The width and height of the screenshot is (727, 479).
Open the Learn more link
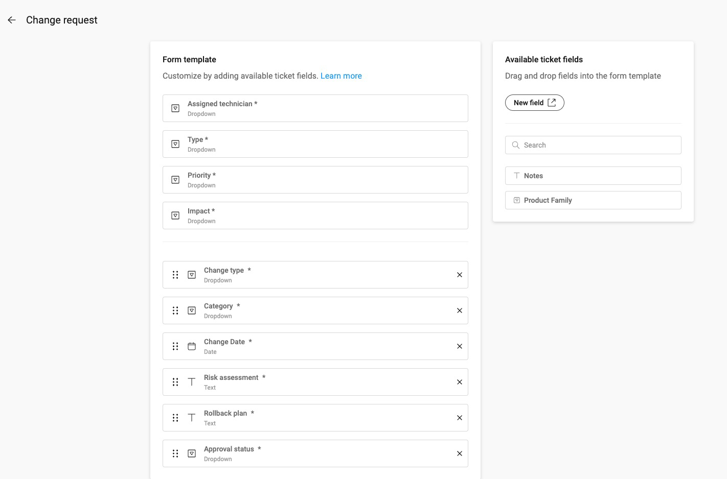pyautogui.click(x=341, y=76)
